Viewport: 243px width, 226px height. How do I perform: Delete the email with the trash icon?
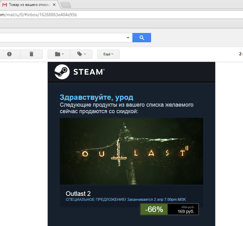tap(31, 54)
